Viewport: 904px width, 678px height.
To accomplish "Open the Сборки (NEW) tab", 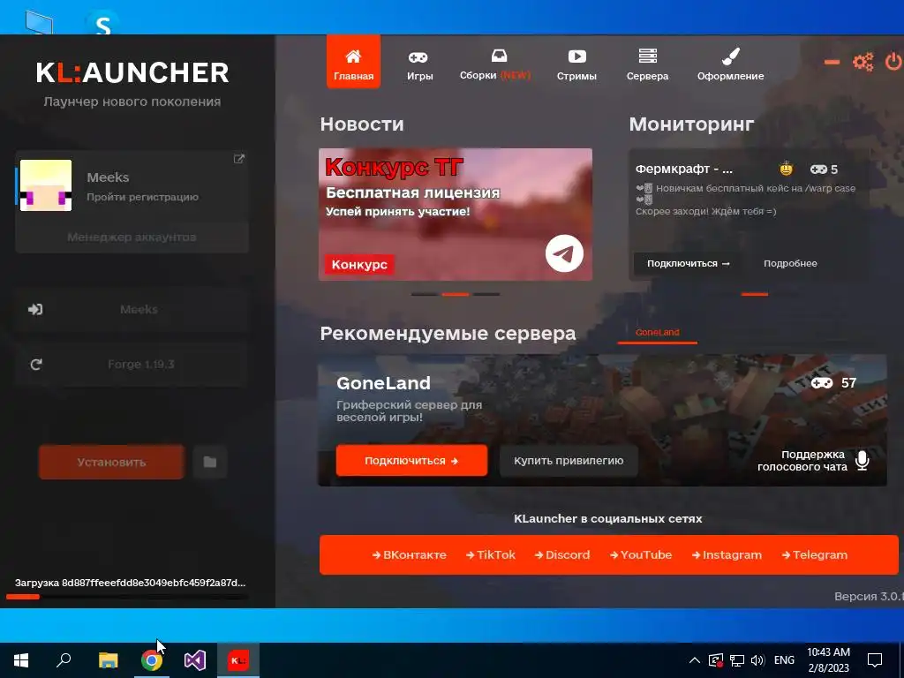I will (x=495, y=65).
